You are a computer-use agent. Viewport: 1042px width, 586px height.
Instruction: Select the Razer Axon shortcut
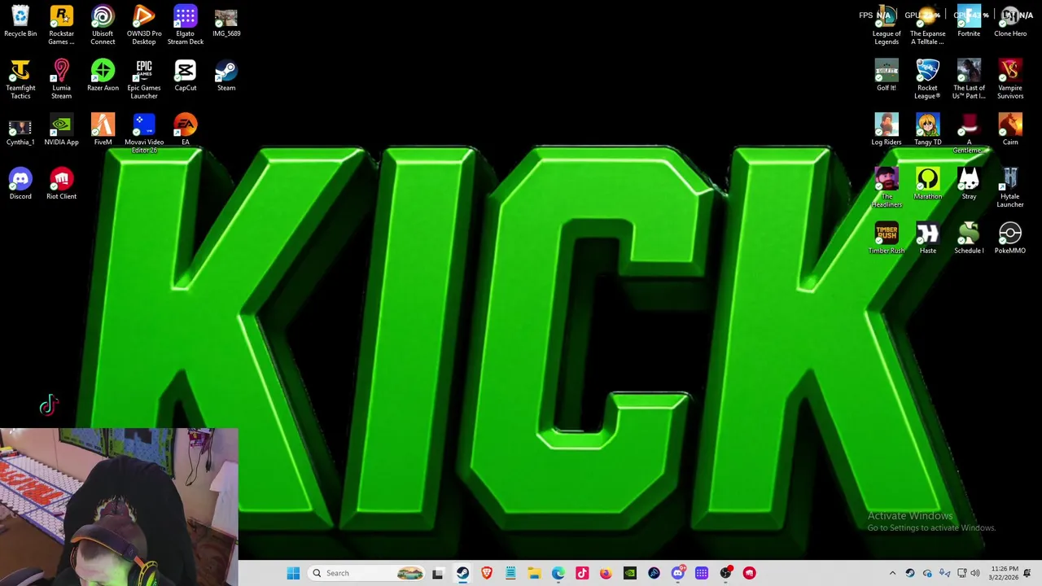coord(103,76)
